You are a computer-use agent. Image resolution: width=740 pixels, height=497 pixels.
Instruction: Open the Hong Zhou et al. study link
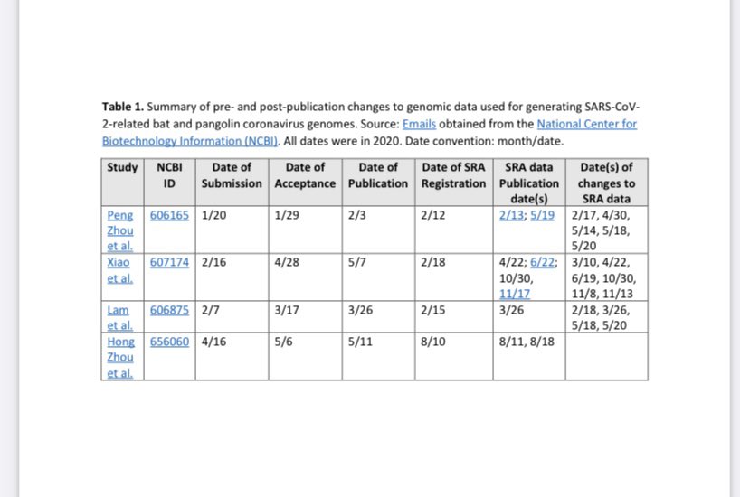click(121, 357)
